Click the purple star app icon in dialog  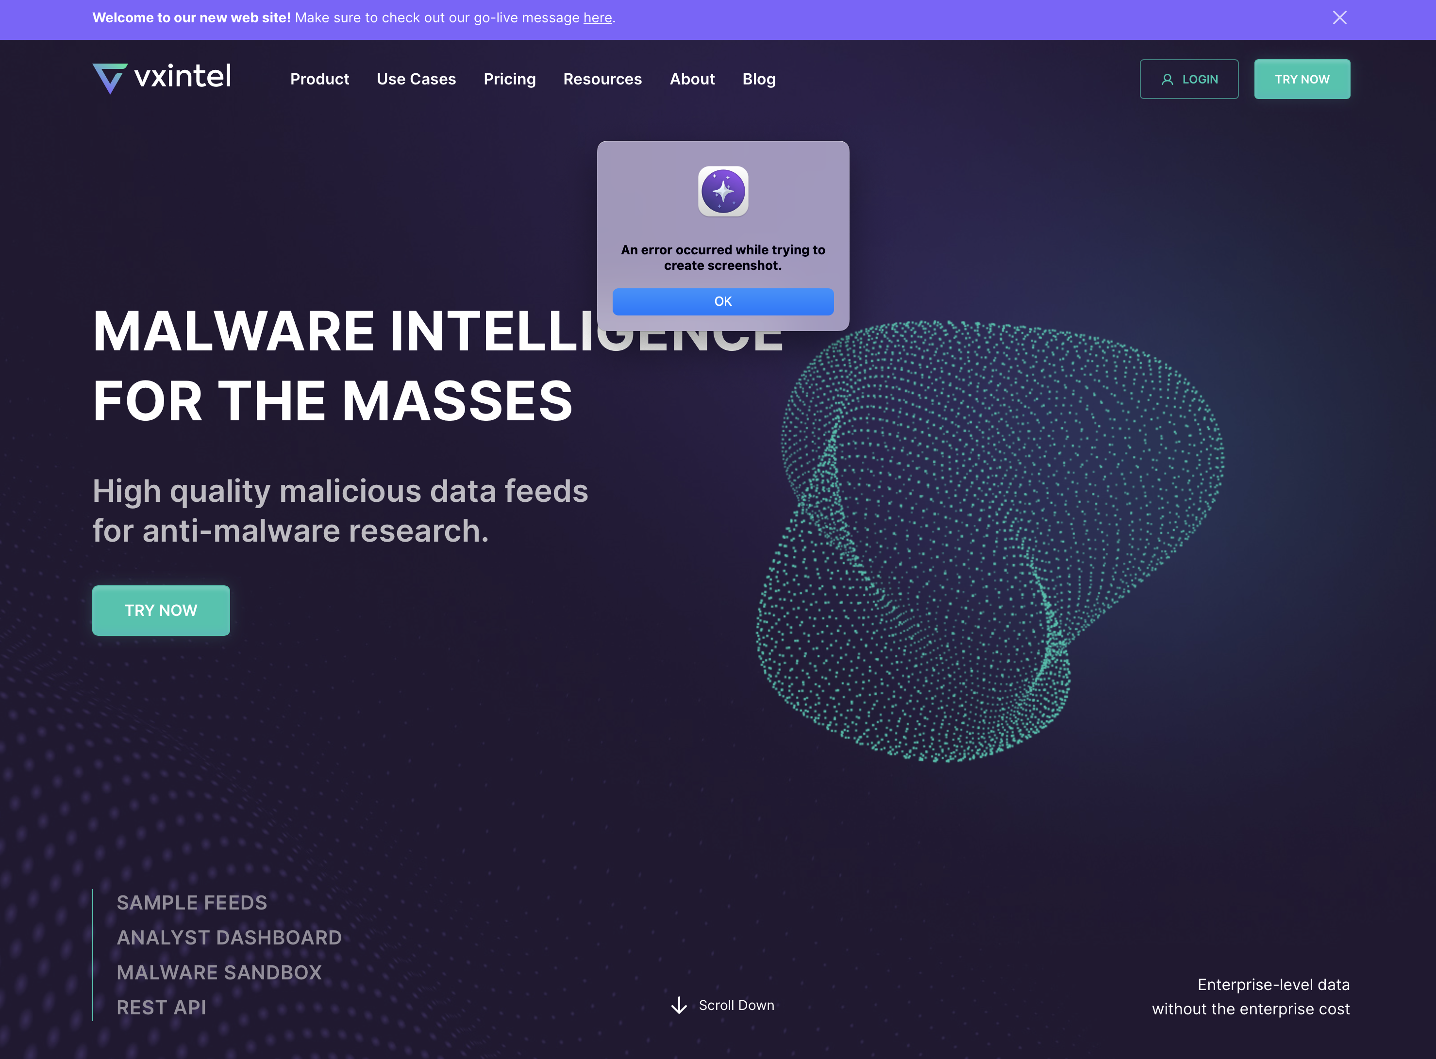click(722, 192)
